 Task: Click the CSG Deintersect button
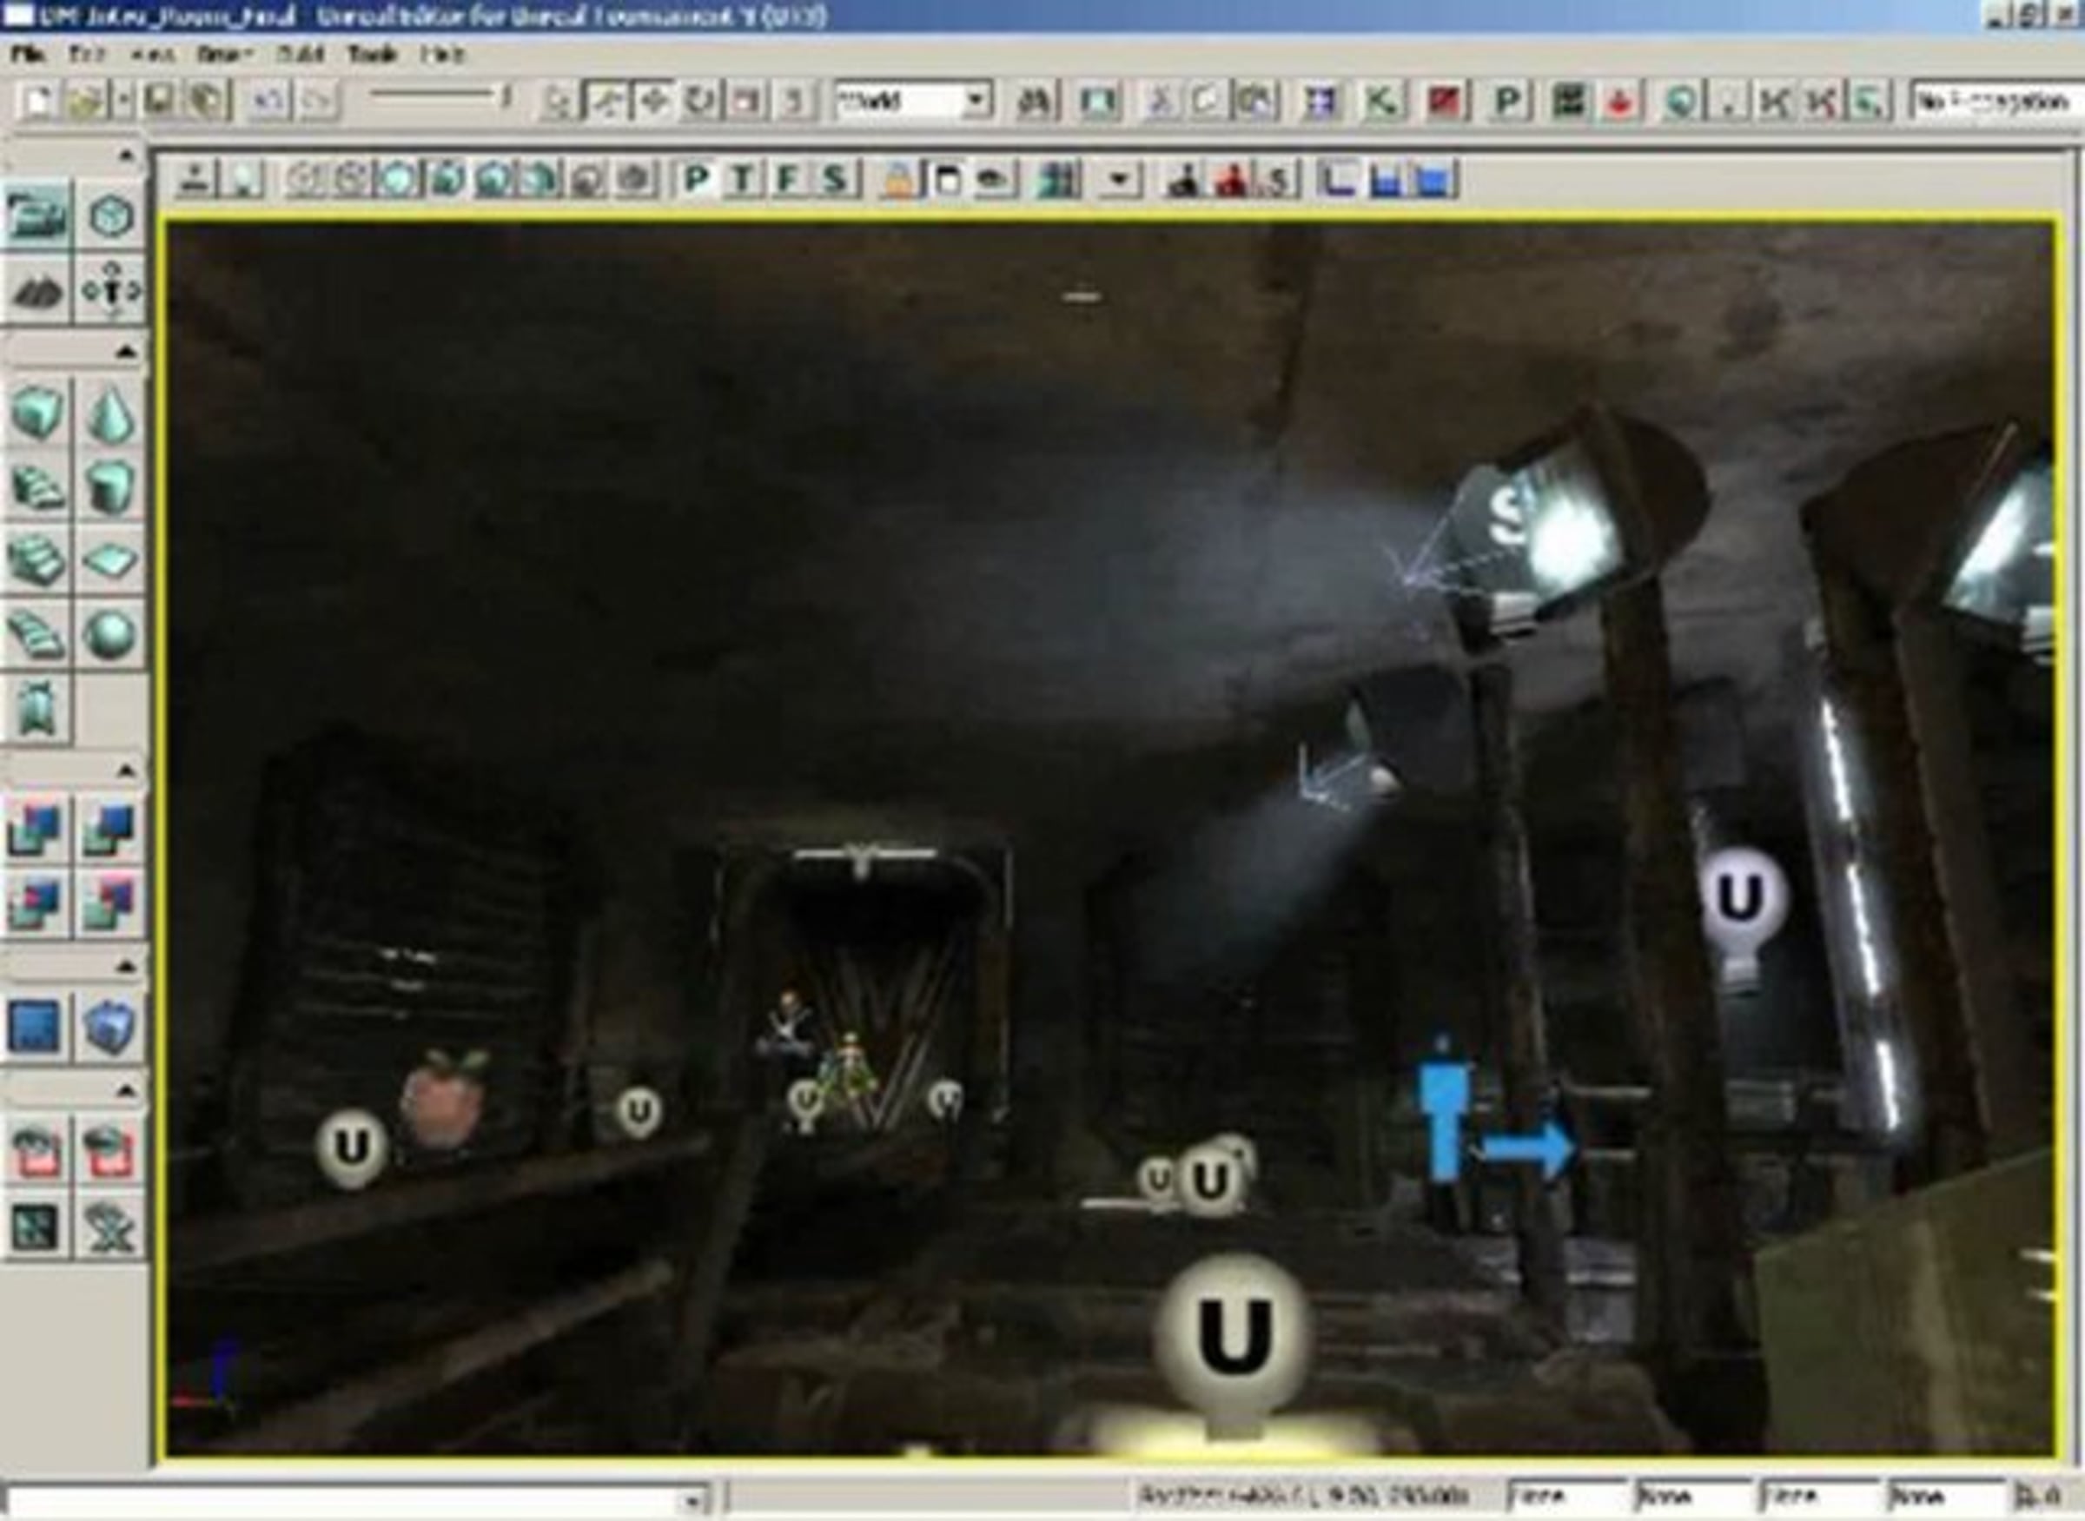pos(111,903)
